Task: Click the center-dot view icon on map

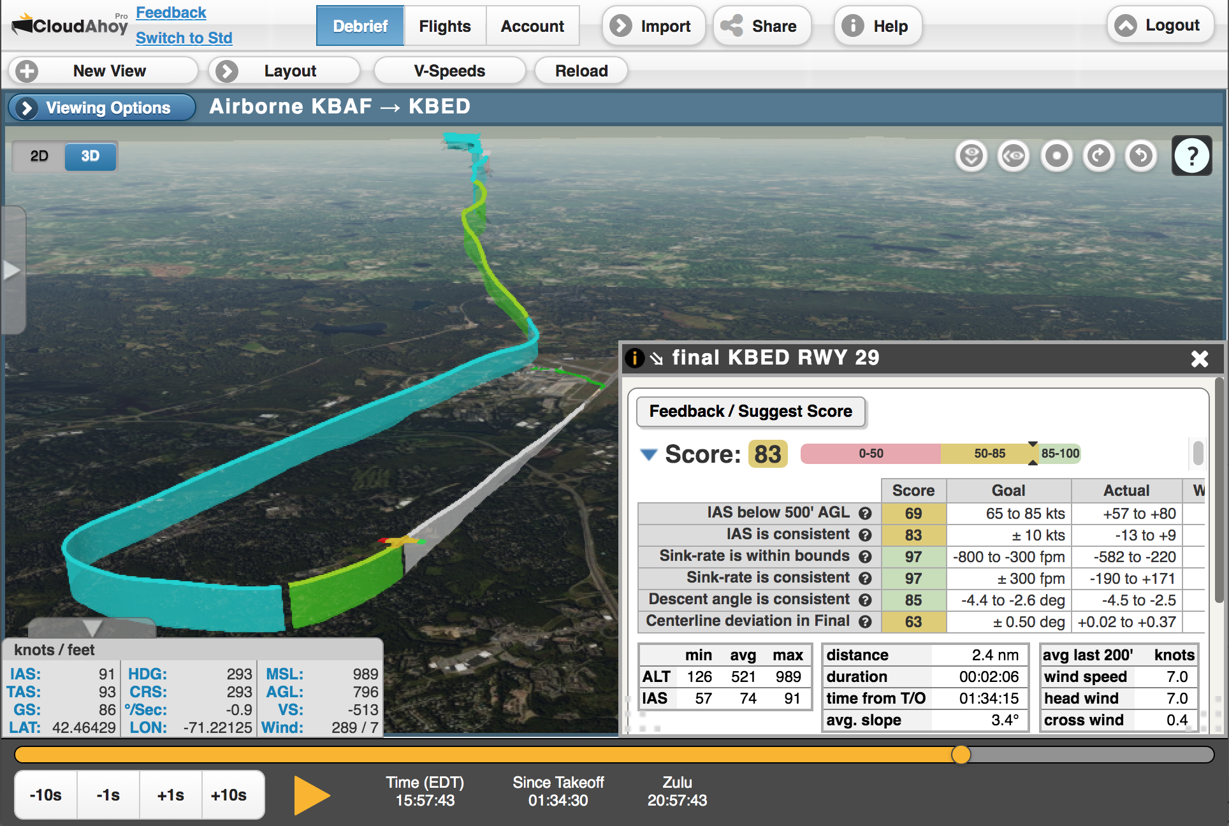Action: [1056, 156]
